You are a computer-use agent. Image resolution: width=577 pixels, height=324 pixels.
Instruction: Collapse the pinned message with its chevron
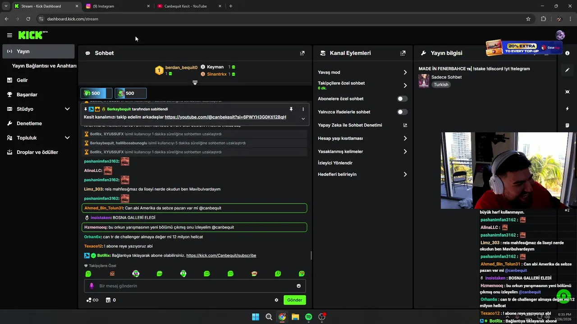303,118
